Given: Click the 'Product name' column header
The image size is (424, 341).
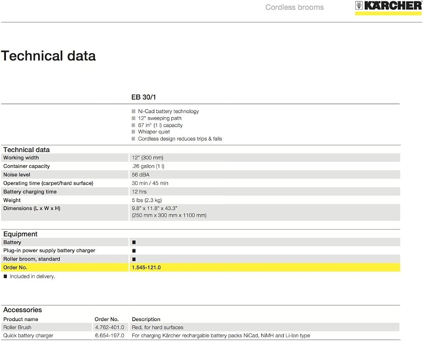Looking at the screenshot, I should [20, 319].
